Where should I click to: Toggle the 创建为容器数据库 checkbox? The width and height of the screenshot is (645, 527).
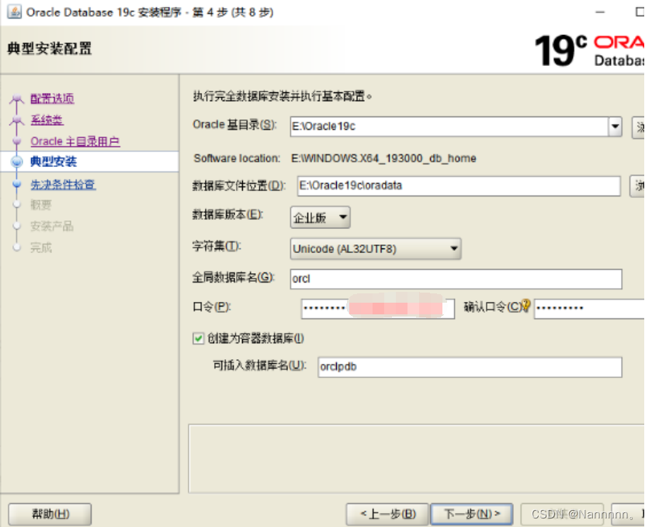coord(198,338)
